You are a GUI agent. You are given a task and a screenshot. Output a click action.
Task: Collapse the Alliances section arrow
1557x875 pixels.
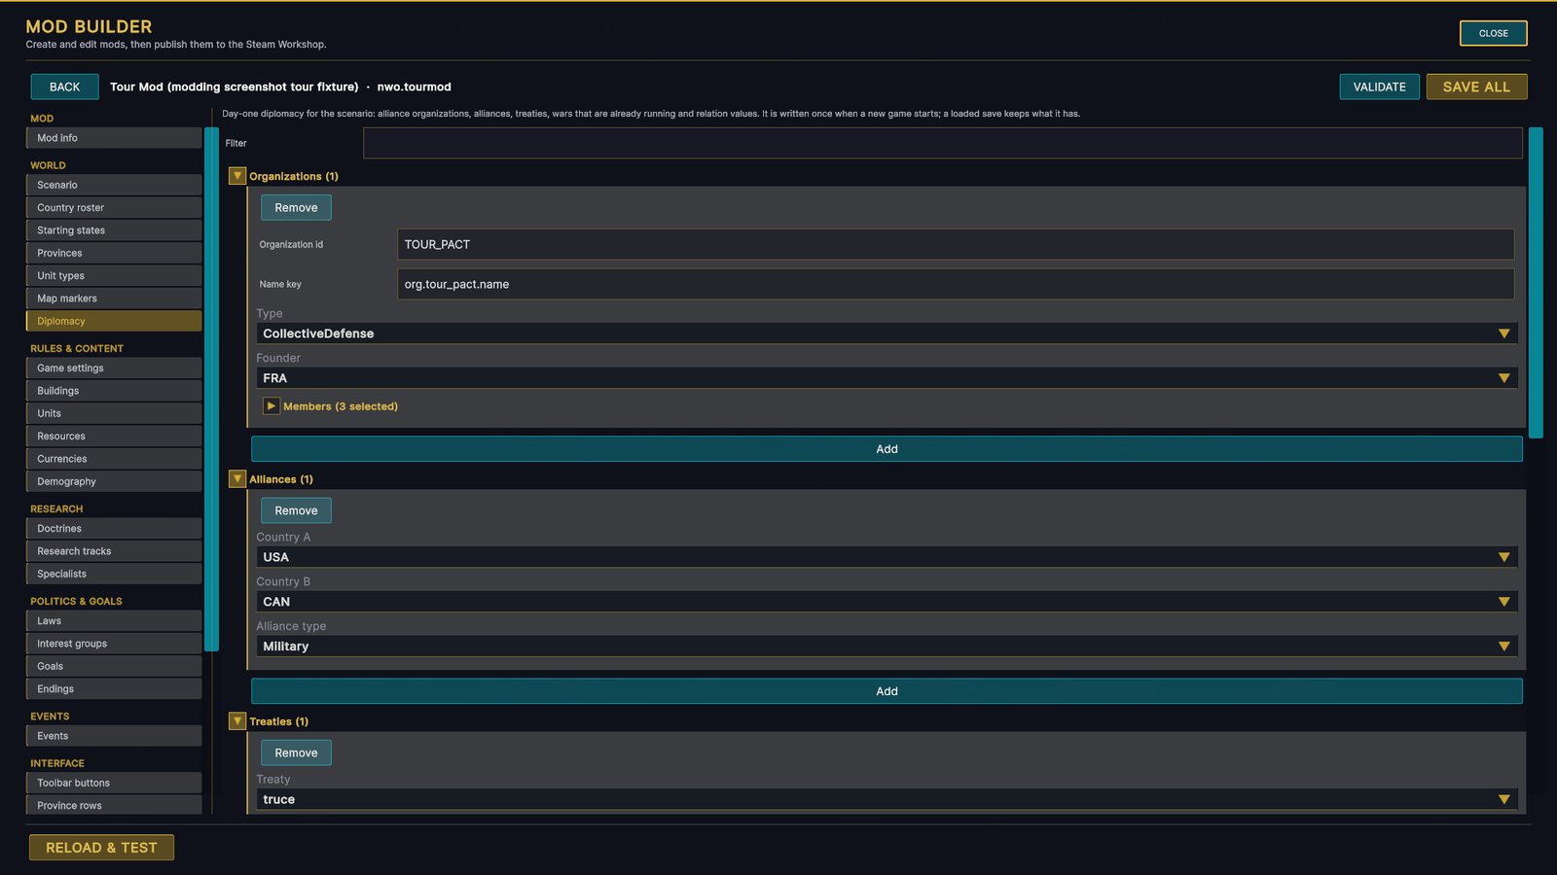(x=237, y=479)
